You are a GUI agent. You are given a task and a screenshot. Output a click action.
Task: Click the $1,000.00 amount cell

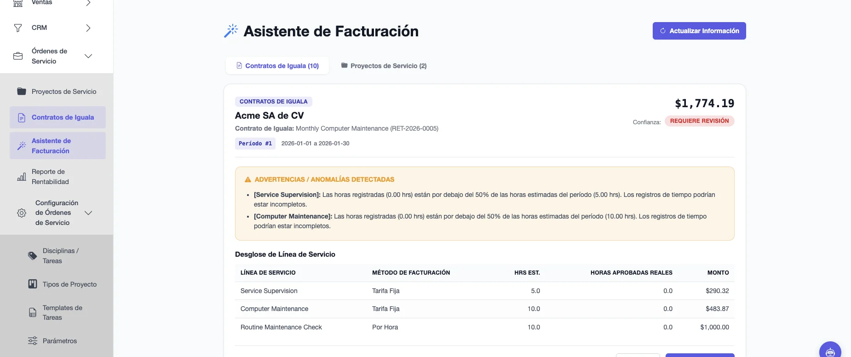coord(714,327)
